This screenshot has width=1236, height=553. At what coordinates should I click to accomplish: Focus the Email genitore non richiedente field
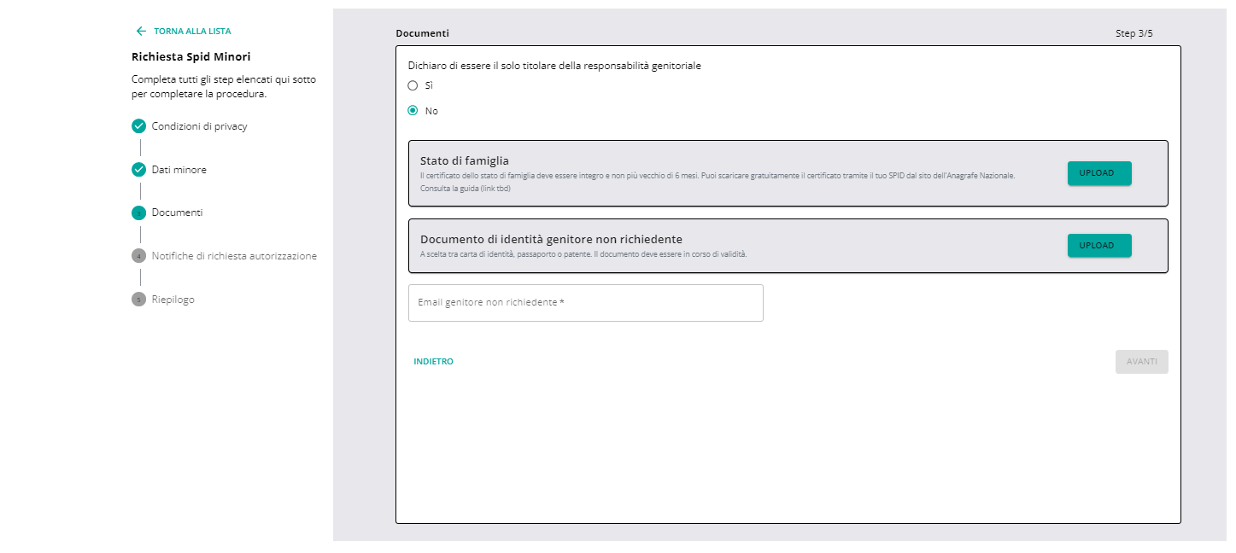[586, 303]
